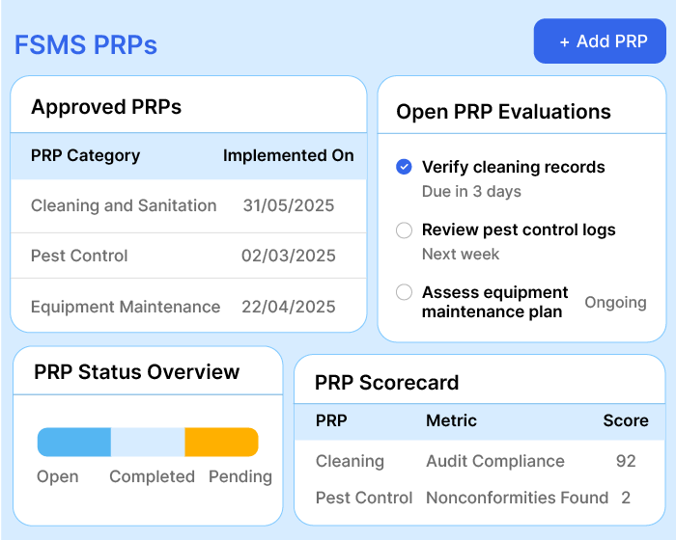The image size is (676, 540).
Task: Click the 31/05/2025 implemented date
Action: (x=288, y=205)
